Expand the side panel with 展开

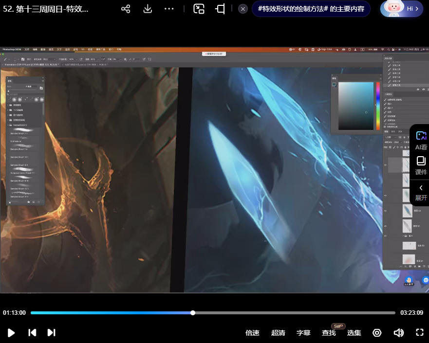(421, 193)
